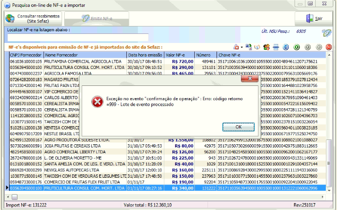Click the open book toolbar icon
This screenshot has width=337, height=210.
coord(257,47)
